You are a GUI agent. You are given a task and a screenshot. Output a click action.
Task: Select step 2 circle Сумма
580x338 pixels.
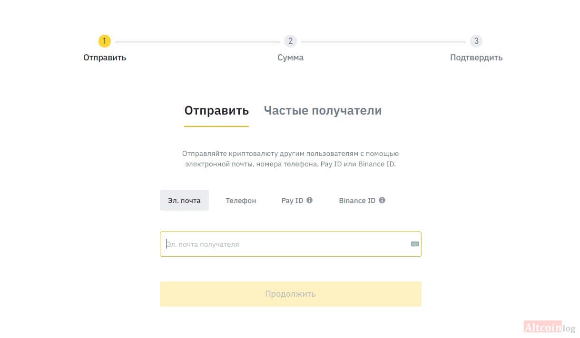click(290, 41)
